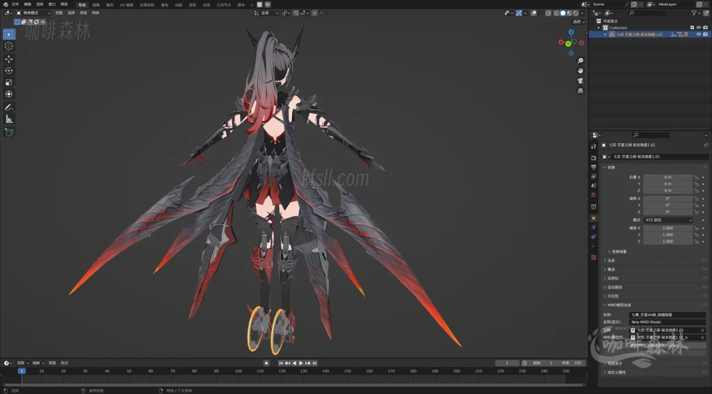Switch to wireframe viewport shading

pos(556,13)
